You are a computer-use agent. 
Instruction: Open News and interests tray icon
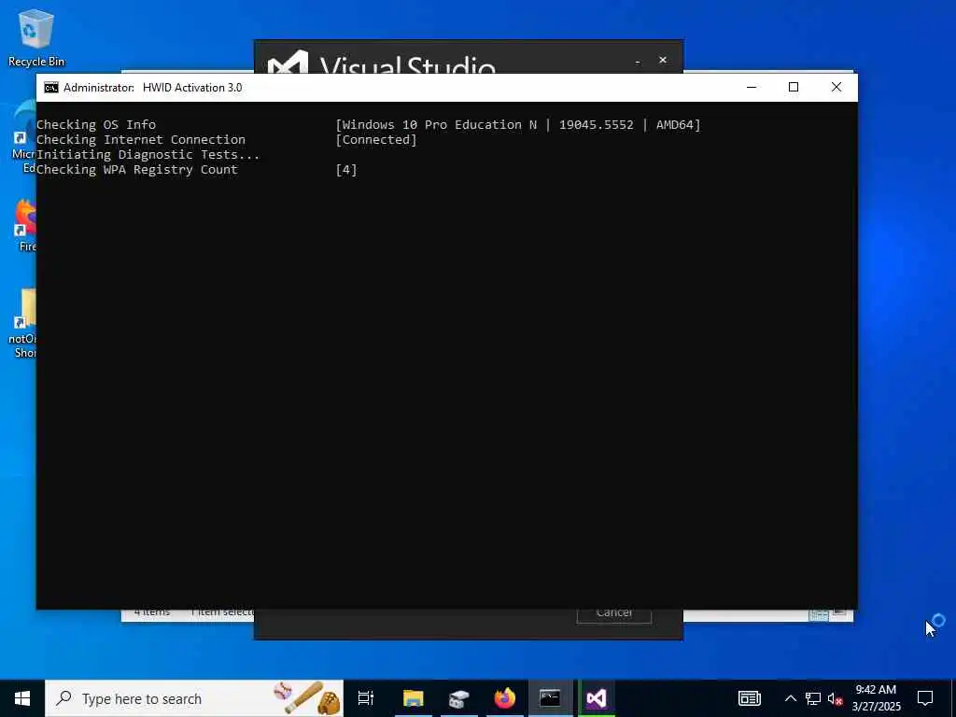(x=750, y=698)
